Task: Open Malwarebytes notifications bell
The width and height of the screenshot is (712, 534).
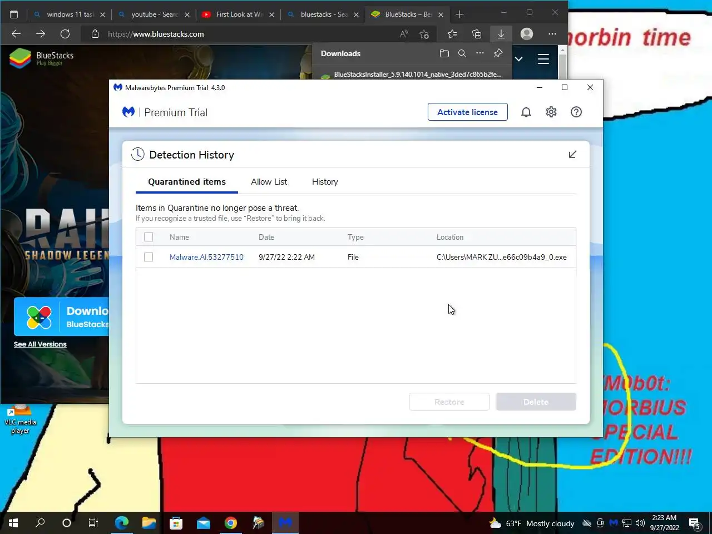Action: pos(526,112)
